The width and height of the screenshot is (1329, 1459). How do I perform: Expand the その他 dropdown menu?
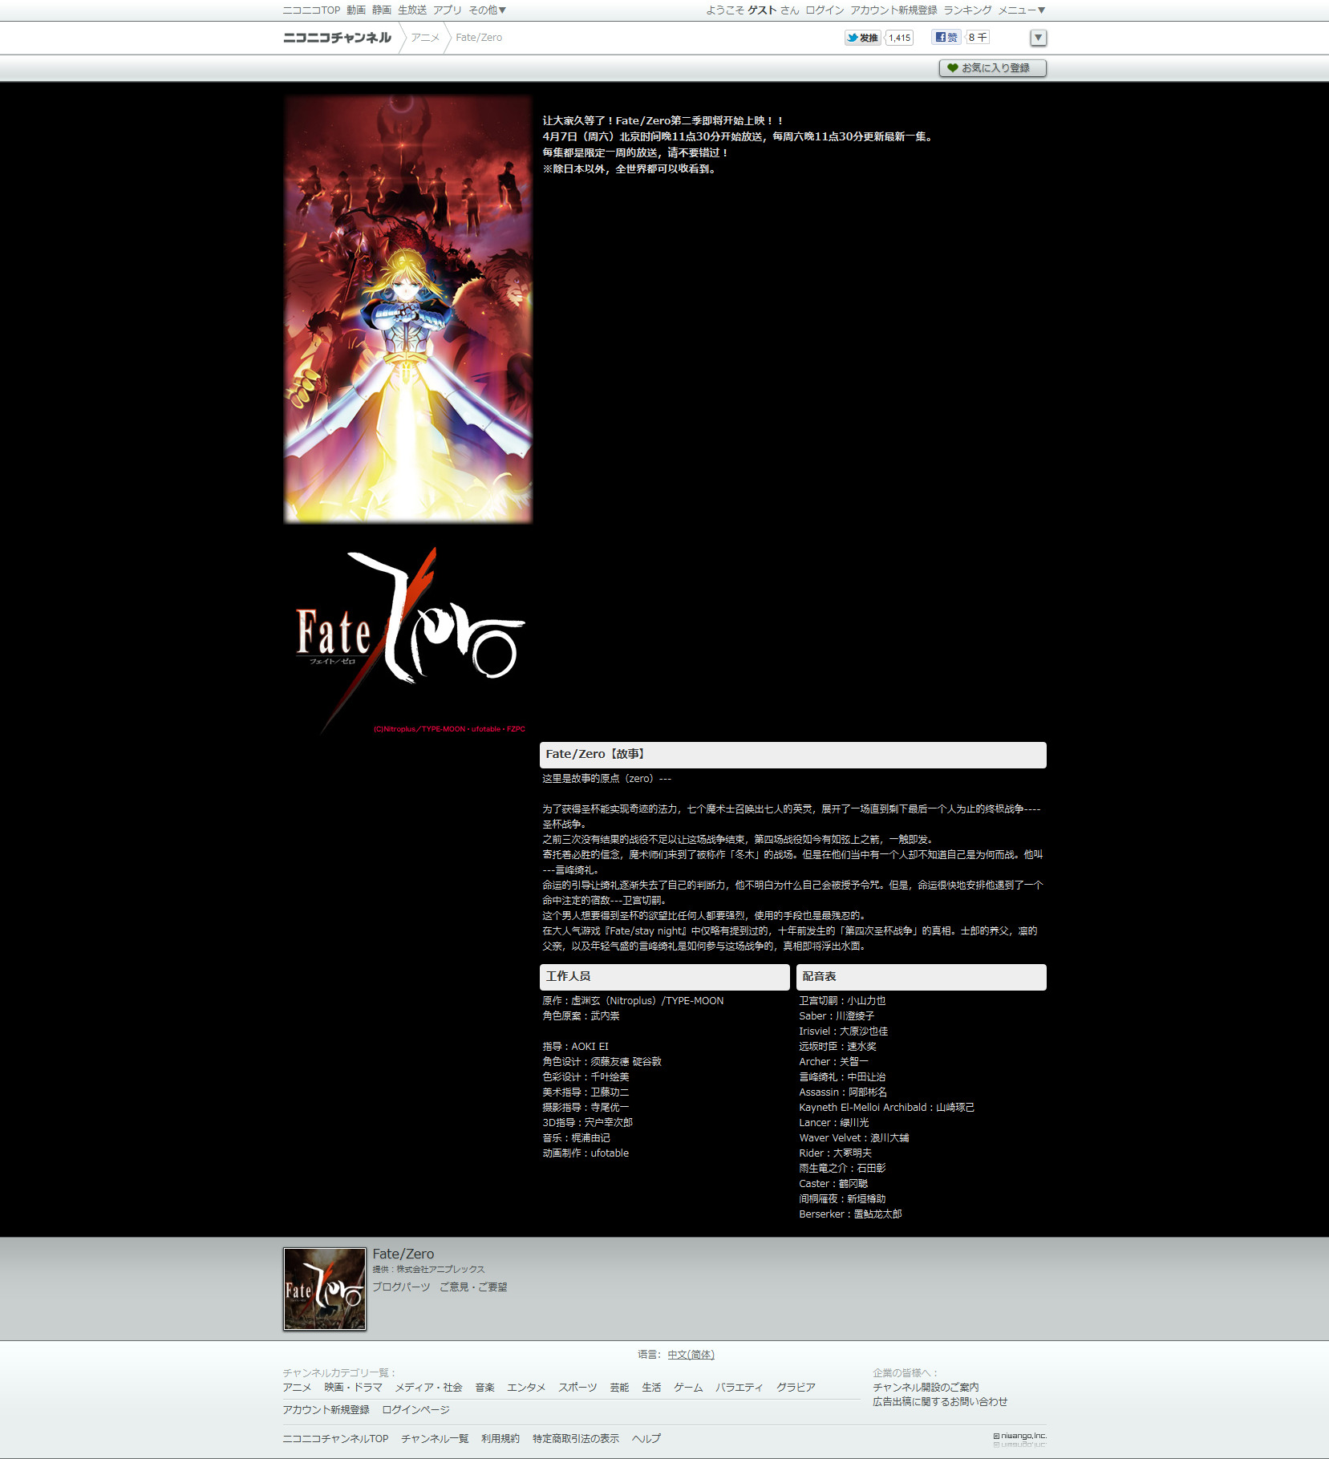pyautogui.click(x=488, y=10)
